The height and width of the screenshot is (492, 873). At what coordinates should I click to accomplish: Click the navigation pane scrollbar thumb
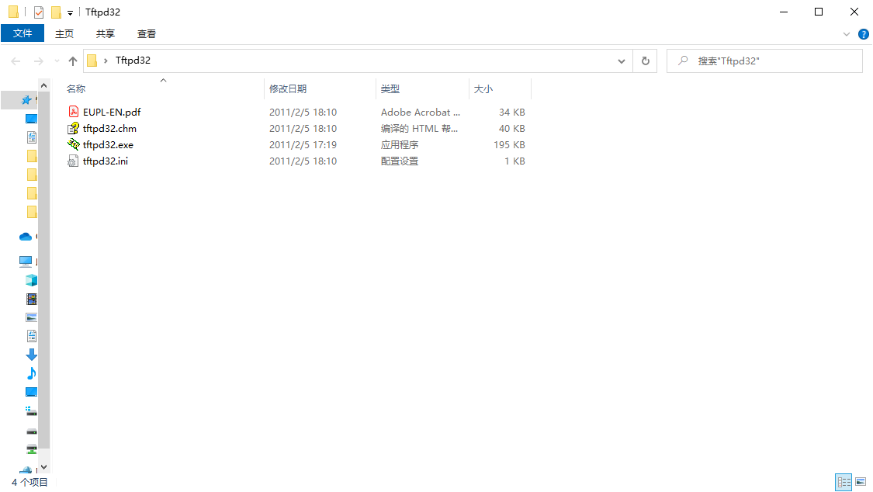(x=44, y=271)
